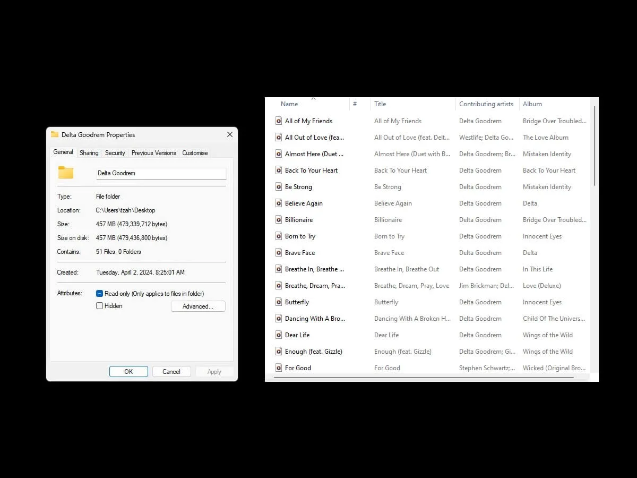Select the media icon beside All of My Friends
This screenshot has height=478, width=637.
(x=279, y=121)
